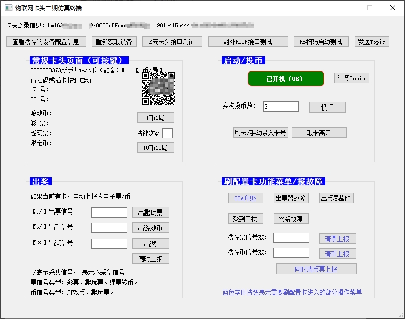Click the 清票上报 button

click(x=337, y=238)
